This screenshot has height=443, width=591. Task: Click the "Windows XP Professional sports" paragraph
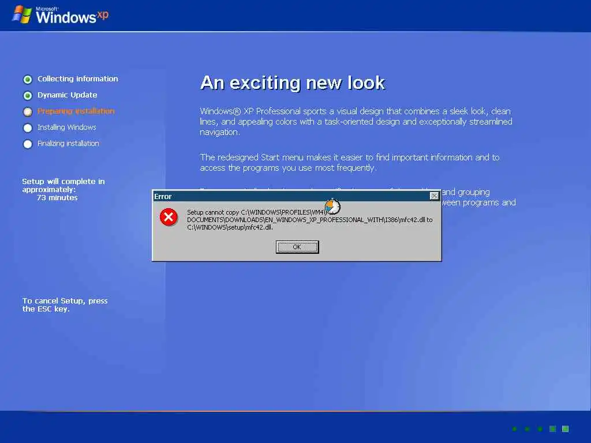pyautogui.click(x=356, y=122)
